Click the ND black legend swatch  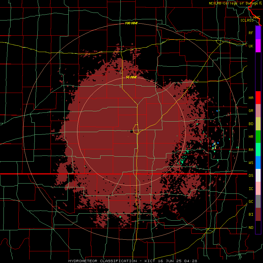(x=258, y=227)
